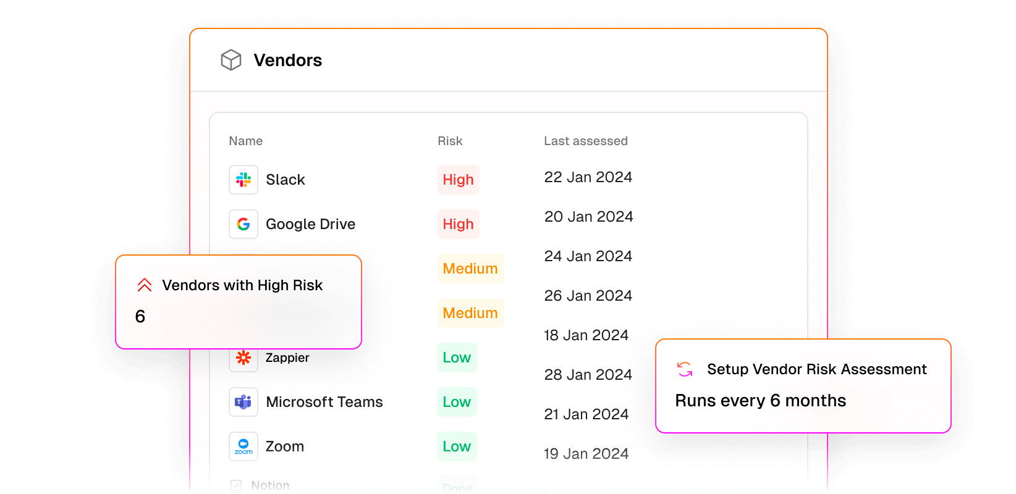Viewport: 1016px width, 494px height.
Task: Click the high risk vendor count 6
Action: click(x=140, y=317)
